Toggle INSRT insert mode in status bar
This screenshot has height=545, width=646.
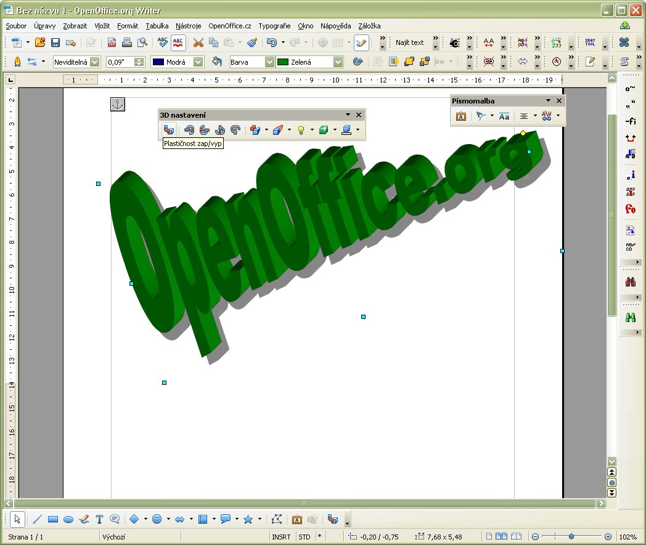281,537
